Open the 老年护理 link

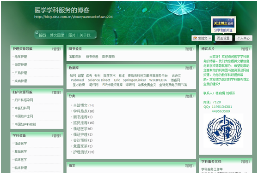click(x=20, y=57)
